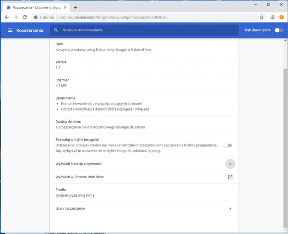288x234 pixels.
Task: Click the version value 1.7
Action: (58, 68)
